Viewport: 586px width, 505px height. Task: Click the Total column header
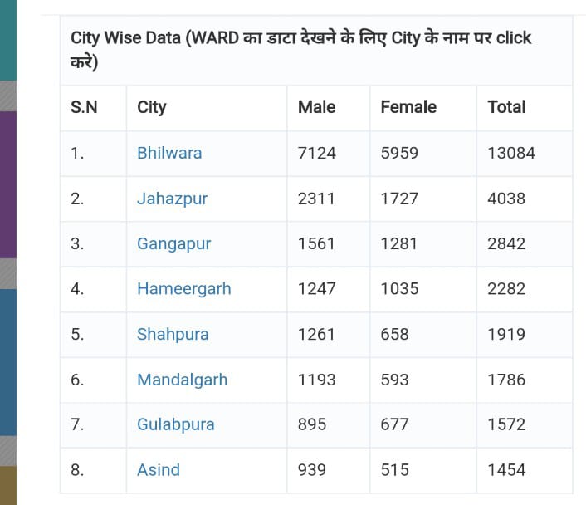[x=506, y=107]
